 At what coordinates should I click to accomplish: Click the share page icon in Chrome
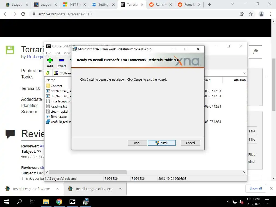tap(242, 14)
